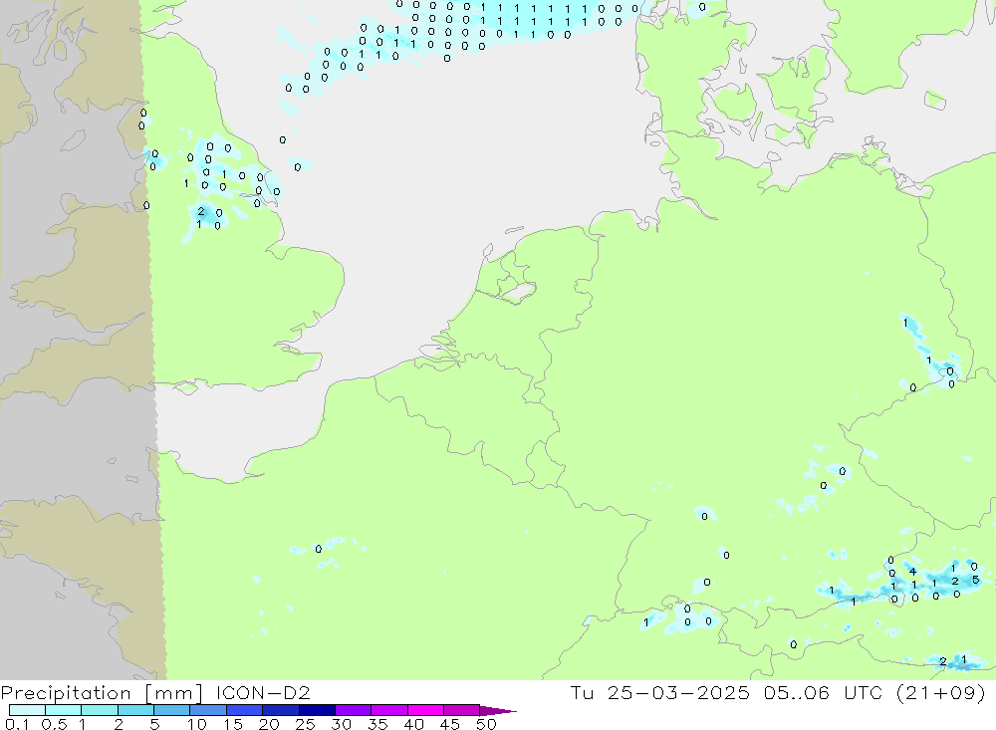
Task: Click the legend tick label '0.1'
Action: [17, 724]
